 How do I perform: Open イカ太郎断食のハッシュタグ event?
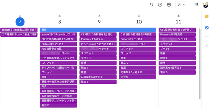[x=58, y=58]
